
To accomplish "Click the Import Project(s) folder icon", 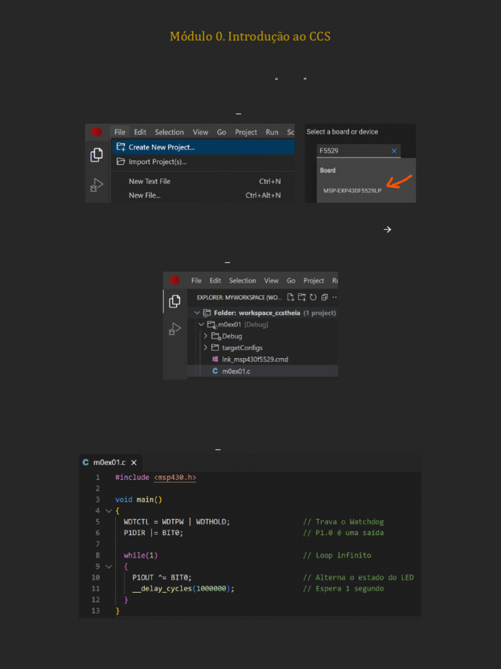I will [121, 162].
